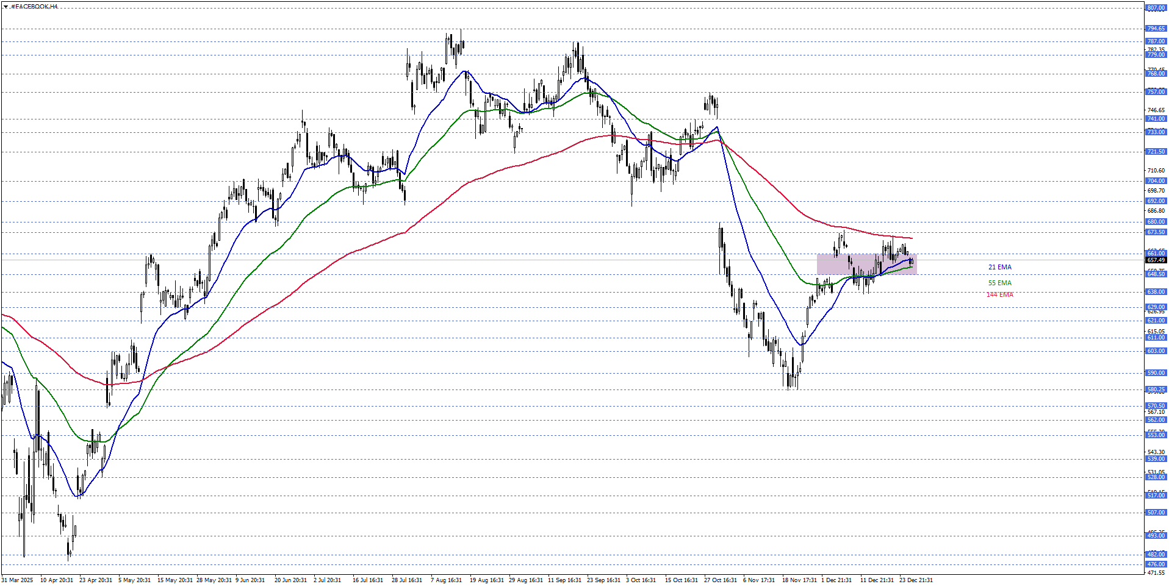Click the #FACEBOOK,H4 chart title

[x=34, y=7]
